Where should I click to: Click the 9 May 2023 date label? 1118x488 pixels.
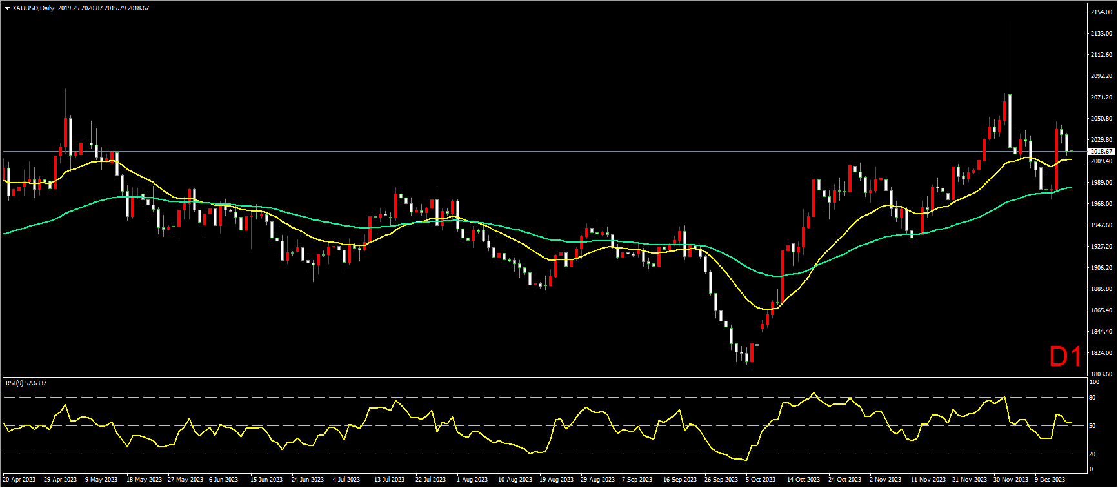[x=101, y=480]
